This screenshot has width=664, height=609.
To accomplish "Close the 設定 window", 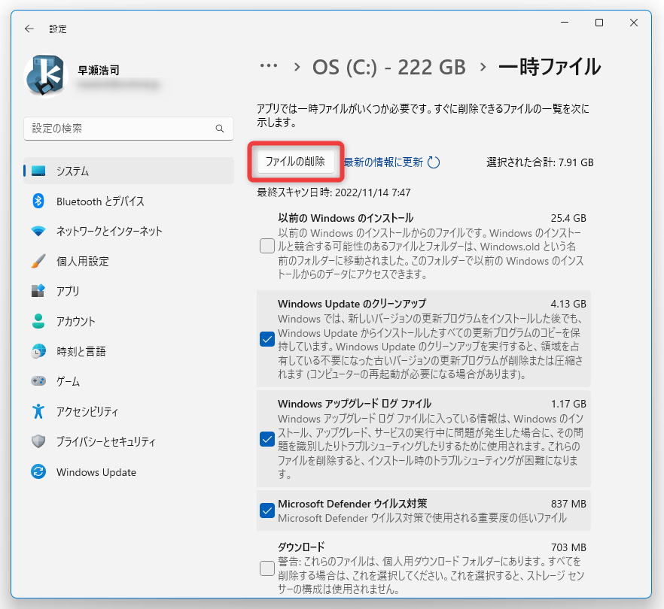I will [x=634, y=23].
